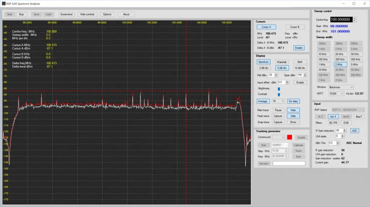Screen dimensions: 370x207
Task: Expand the Window function dropdown
Action: 341,87
